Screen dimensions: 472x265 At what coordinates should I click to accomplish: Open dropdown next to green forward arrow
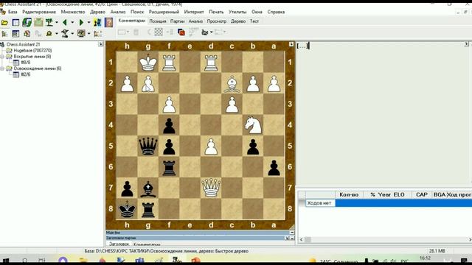click(x=88, y=23)
